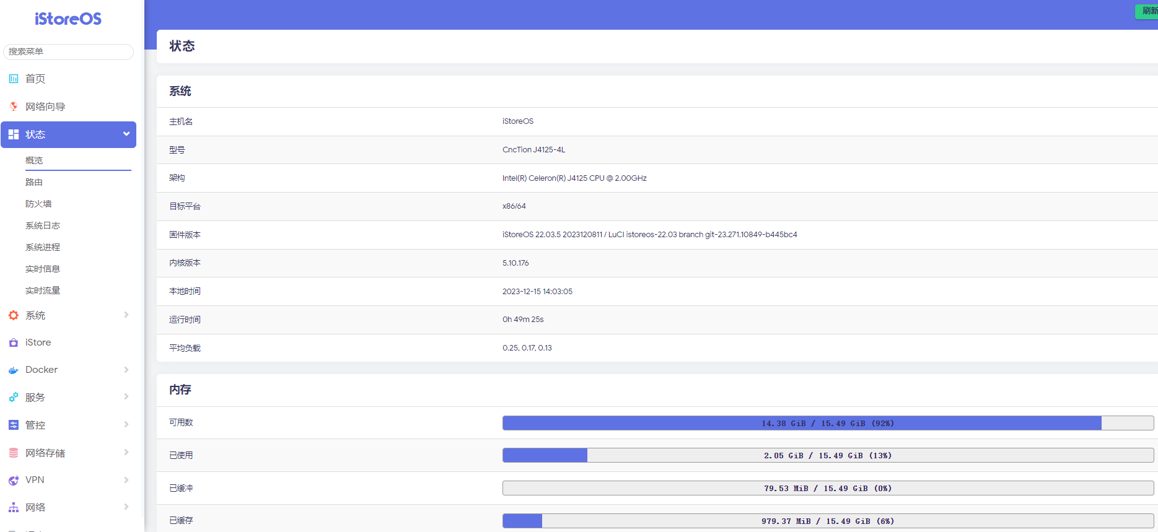Click the network storage disk icon
Viewport: 1158px width, 532px height.
(x=14, y=453)
